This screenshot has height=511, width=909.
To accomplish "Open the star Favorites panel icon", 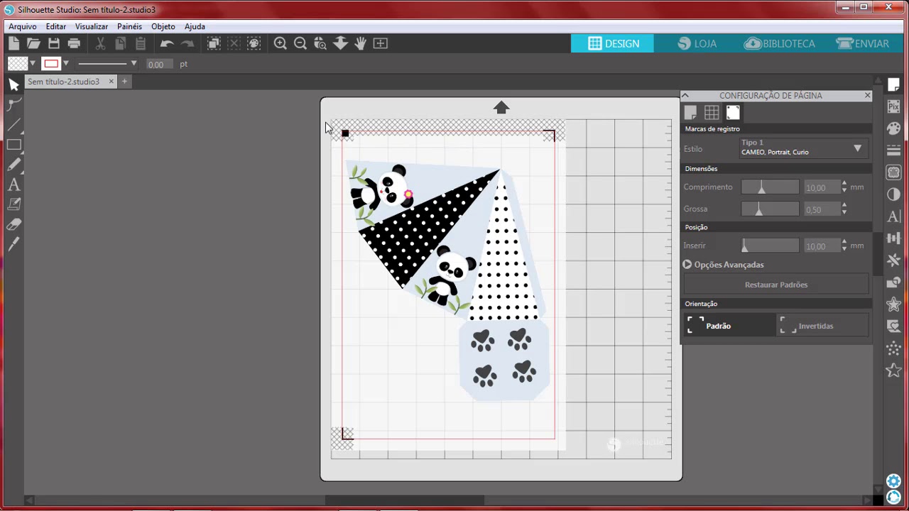I will pyautogui.click(x=893, y=370).
